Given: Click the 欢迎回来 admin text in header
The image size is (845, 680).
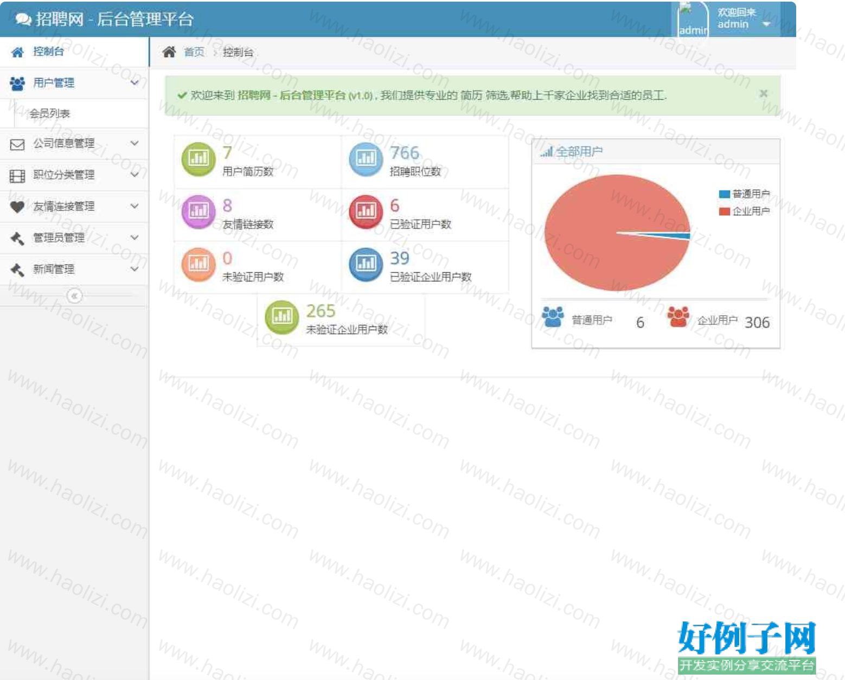Looking at the screenshot, I should tap(737, 18).
